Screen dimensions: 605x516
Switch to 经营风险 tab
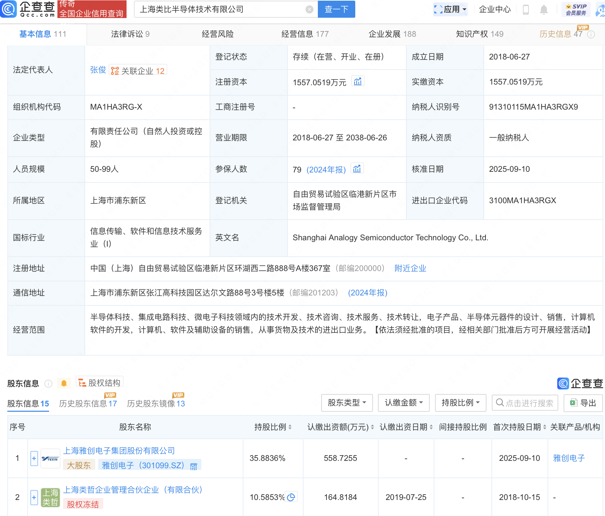pos(218,34)
